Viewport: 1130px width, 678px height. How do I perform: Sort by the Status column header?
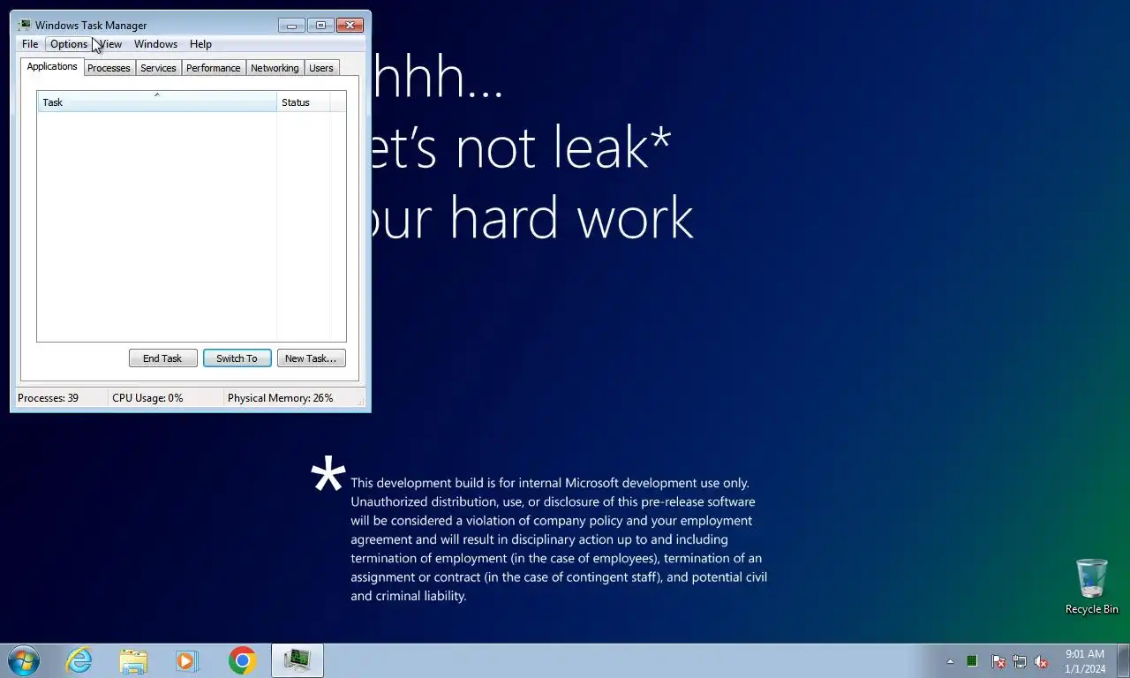point(303,102)
